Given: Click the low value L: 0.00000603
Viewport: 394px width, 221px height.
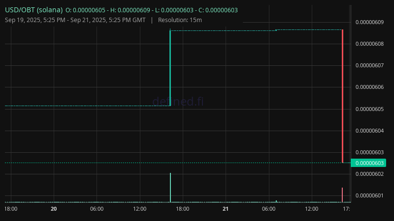Looking at the screenshot, I should (174, 10).
